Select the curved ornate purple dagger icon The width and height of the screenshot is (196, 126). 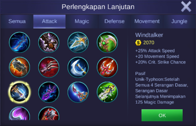coord(78,92)
